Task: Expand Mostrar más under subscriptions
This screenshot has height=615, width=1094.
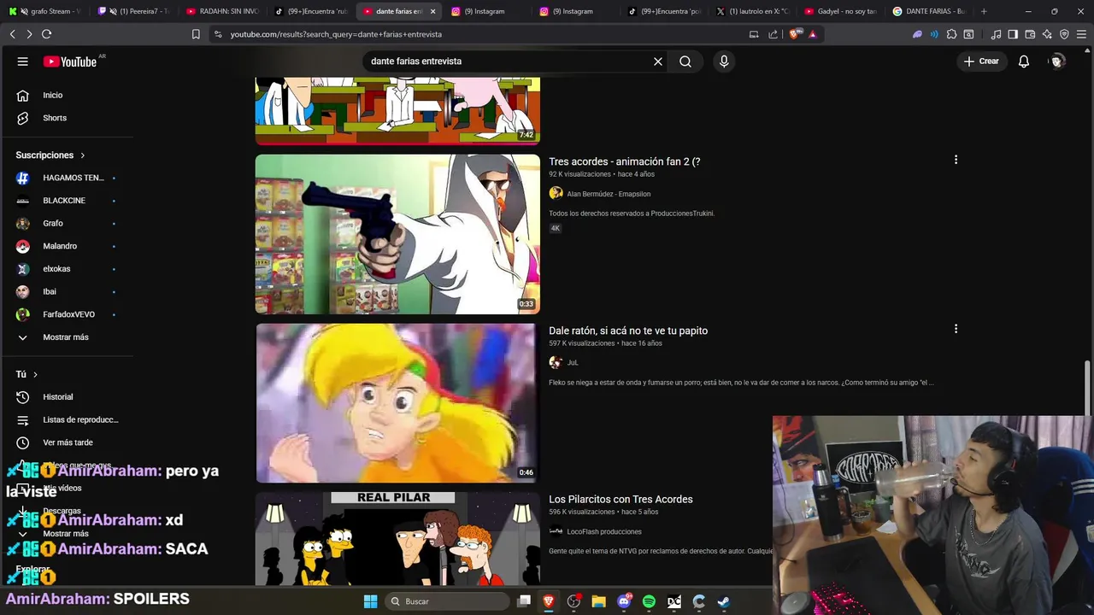Action: (67, 337)
